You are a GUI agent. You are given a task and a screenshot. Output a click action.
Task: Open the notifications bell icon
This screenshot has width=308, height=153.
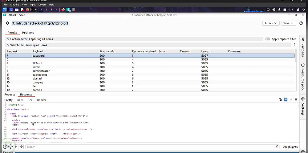[x=279, y=10]
